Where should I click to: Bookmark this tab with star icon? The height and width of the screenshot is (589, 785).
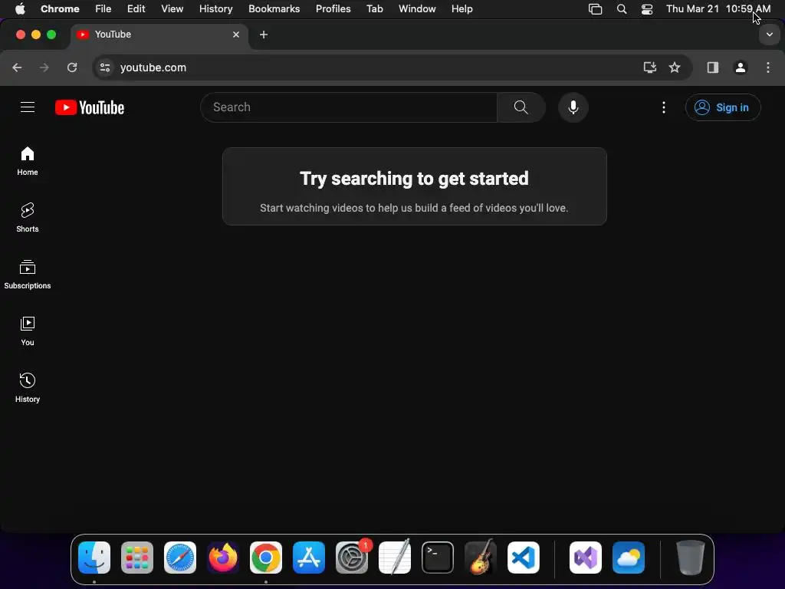pos(675,67)
